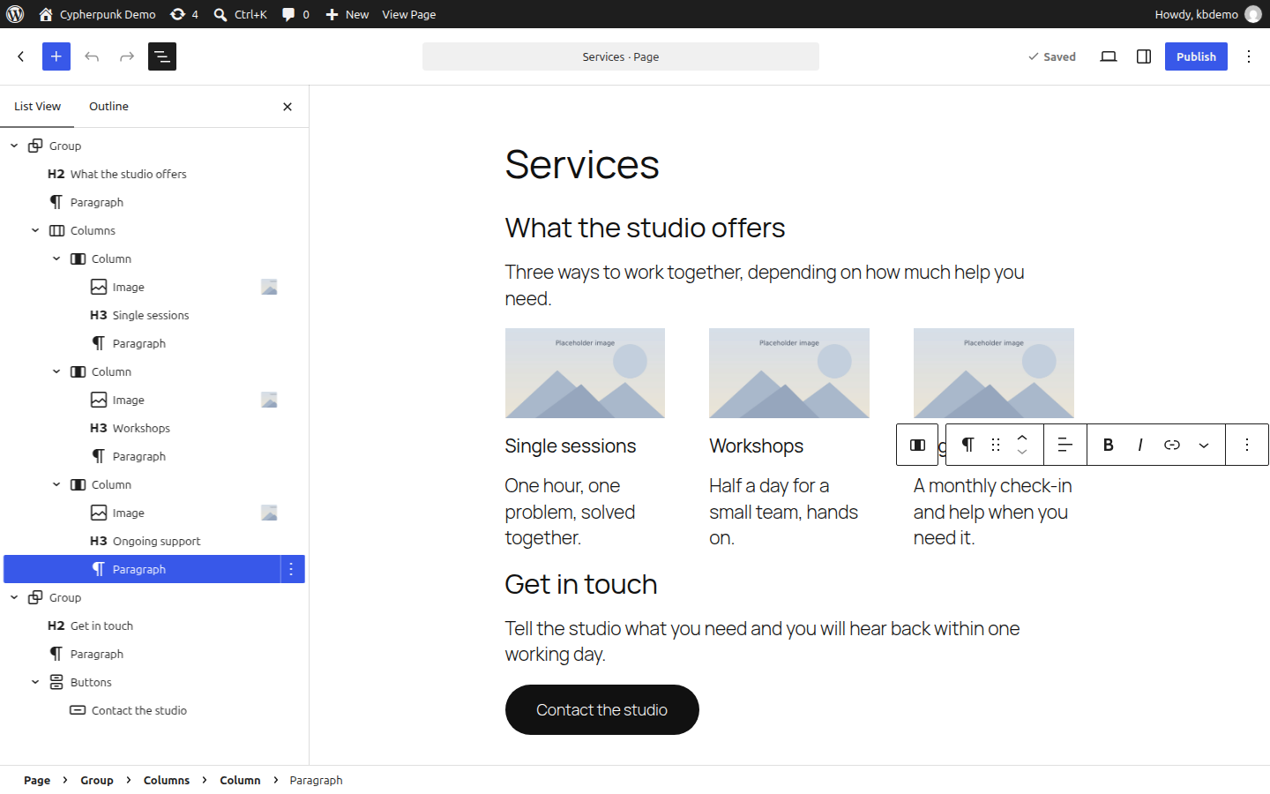Switch to the List View tab
1270x794 pixels.
(37, 106)
